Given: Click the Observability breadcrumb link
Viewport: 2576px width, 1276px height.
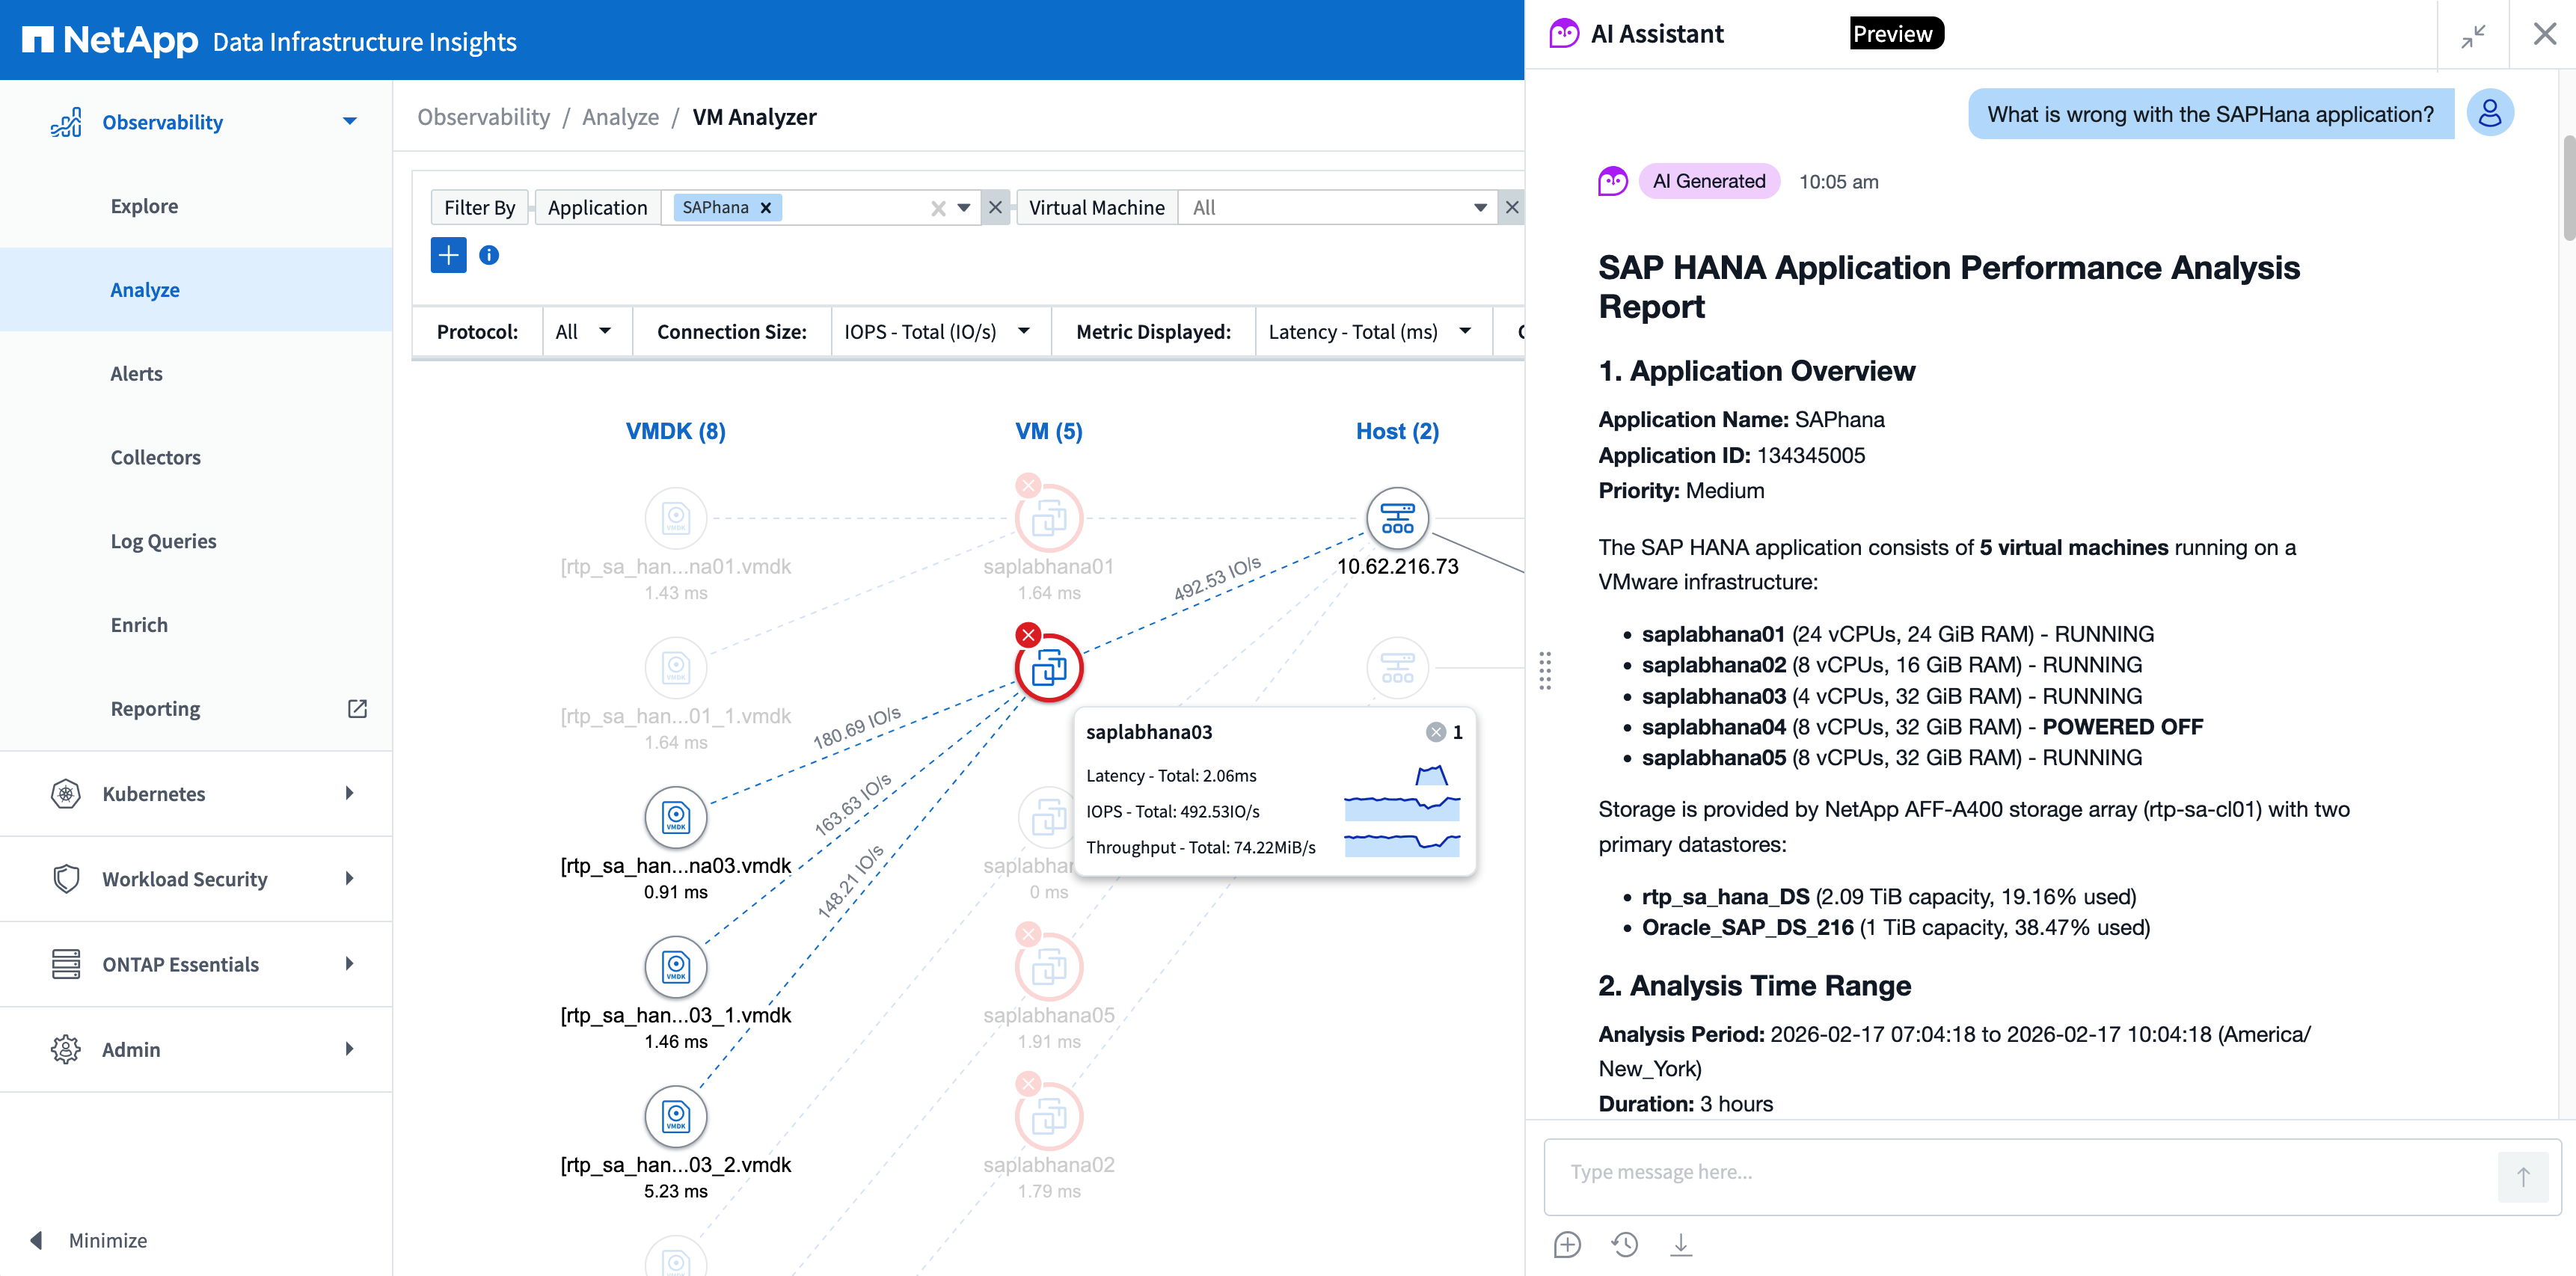Looking at the screenshot, I should click(483, 117).
